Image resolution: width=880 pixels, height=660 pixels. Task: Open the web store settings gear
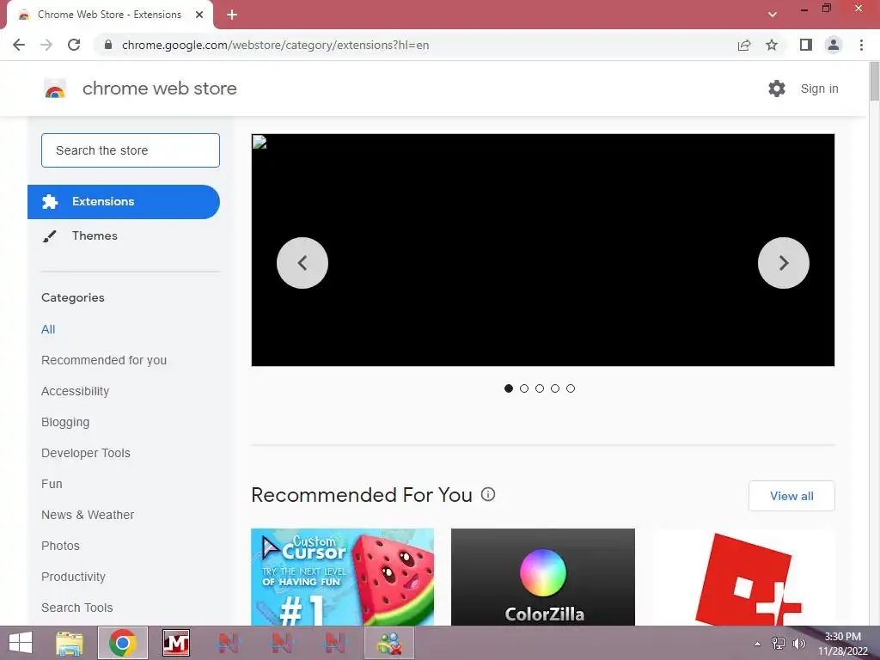[x=777, y=89]
